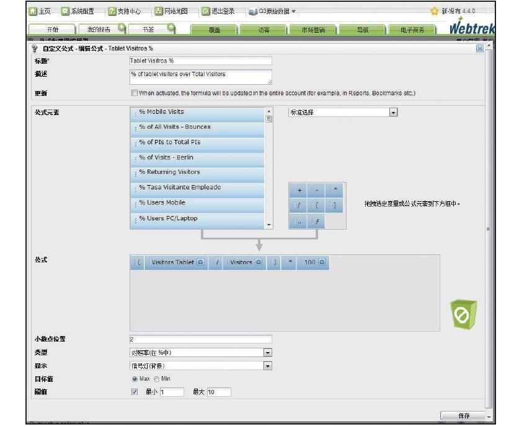Expand the 显示 display dropdown
This screenshot has height=427, width=532.
pos(268,366)
